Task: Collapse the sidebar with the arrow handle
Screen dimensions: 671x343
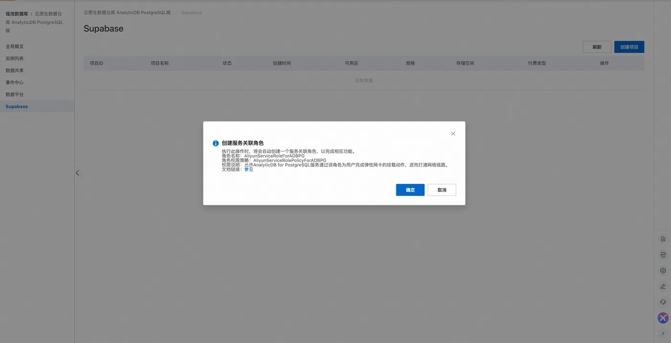Action: (77, 173)
